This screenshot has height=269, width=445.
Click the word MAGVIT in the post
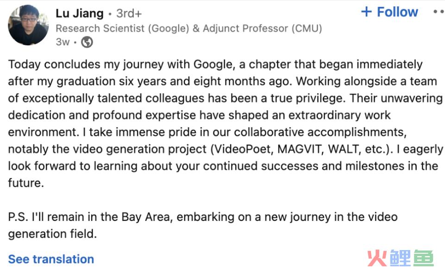click(x=300, y=149)
